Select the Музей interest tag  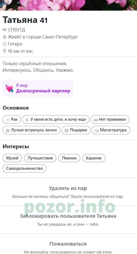(x=12, y=158)
